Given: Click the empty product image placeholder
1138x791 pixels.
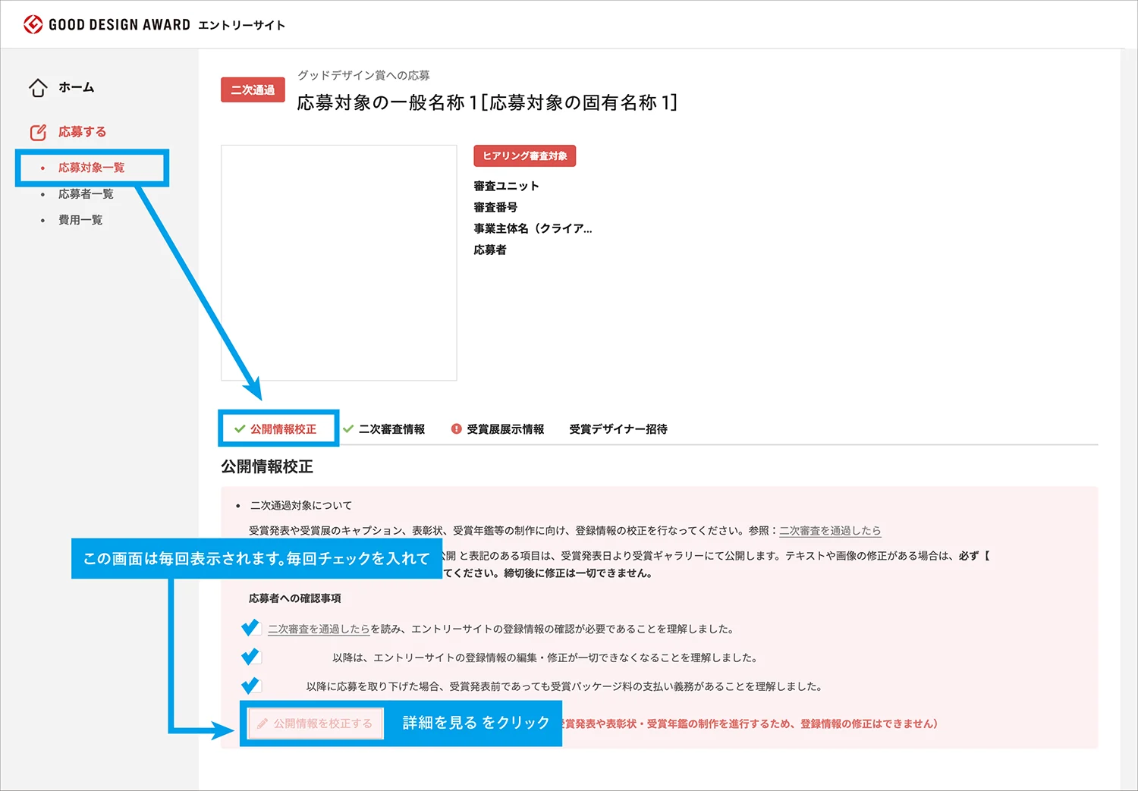Looking at the screenshot, I should click(338, 262).
